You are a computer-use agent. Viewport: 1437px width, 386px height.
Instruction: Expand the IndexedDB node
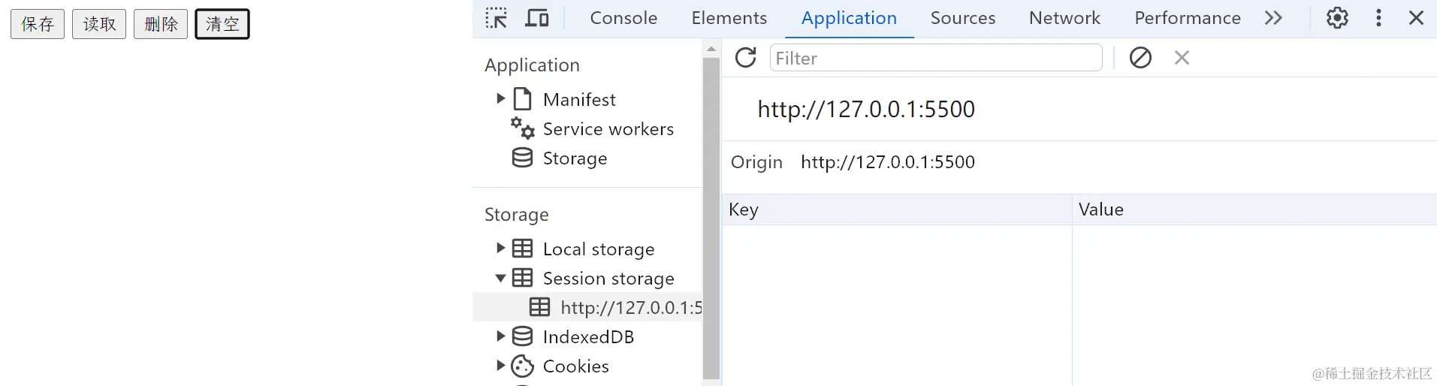[x=501, y=336]
